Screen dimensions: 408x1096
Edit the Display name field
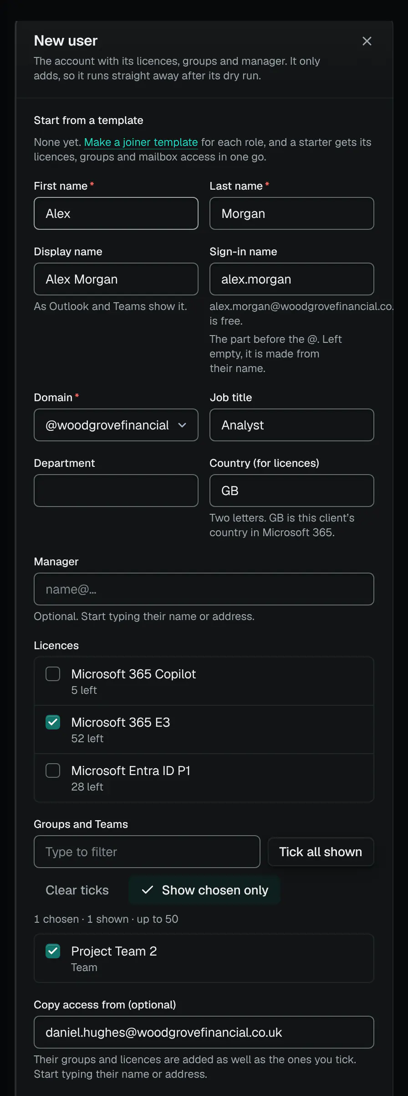point(116,279)
